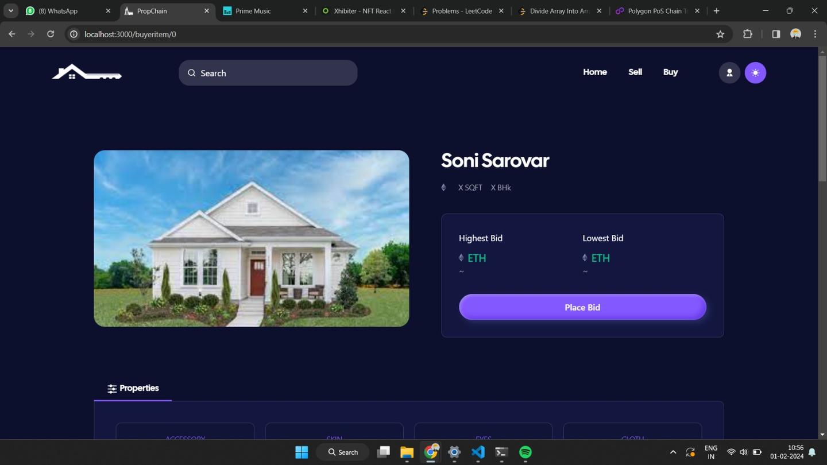The height and width of the screenshot is (465, 827).
Task: Reload the page
Action: (51, 34)
